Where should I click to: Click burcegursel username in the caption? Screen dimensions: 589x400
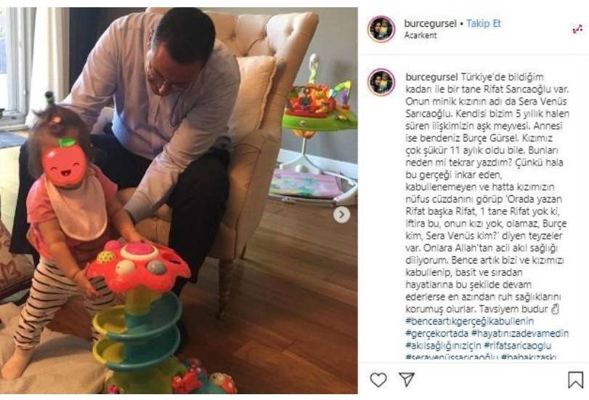431,77
